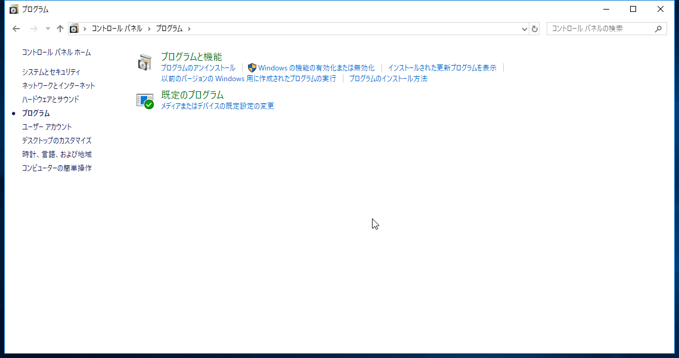Click the Programs and Features icon
679x358 pixels.
click(x=145, y=63)
